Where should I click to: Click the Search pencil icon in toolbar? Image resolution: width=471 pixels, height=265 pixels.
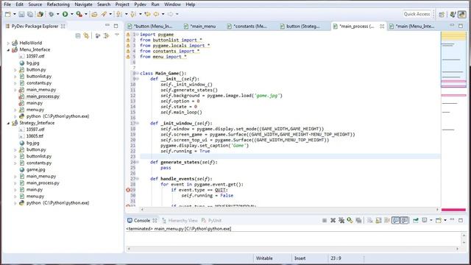104,14
